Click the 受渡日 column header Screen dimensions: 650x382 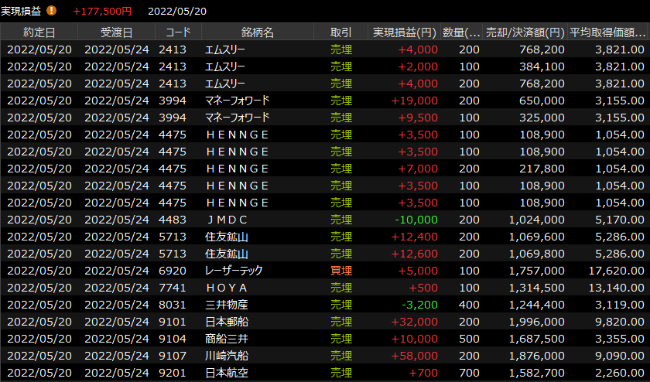click(x=116, y=32)
